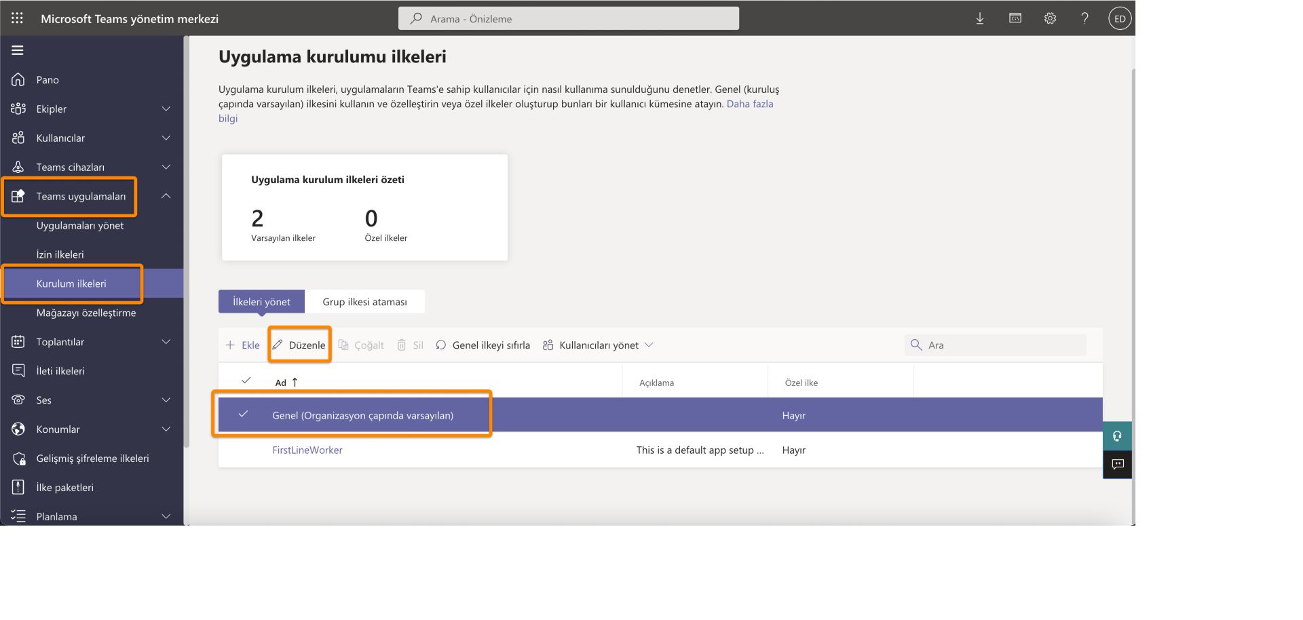Click the Ekipler teams icon

tap(18, 109)
